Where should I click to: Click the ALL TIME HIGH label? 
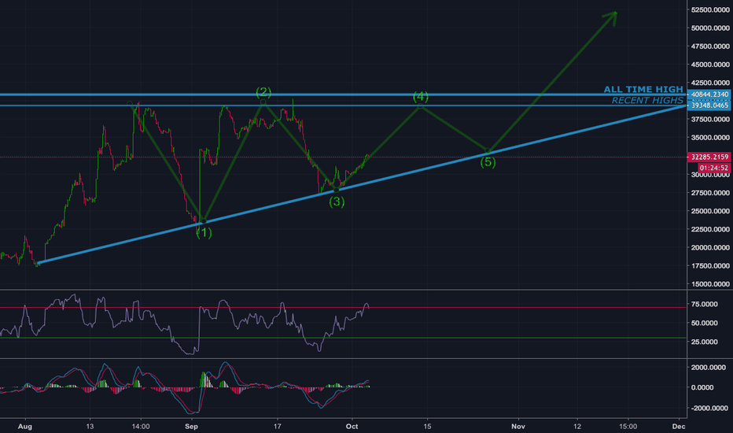(x=643, y=89)
